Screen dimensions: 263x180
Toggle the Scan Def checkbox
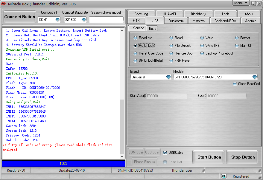[165, 162]
